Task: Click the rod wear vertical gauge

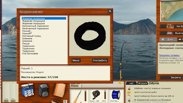Action: [x=85, y=96]
